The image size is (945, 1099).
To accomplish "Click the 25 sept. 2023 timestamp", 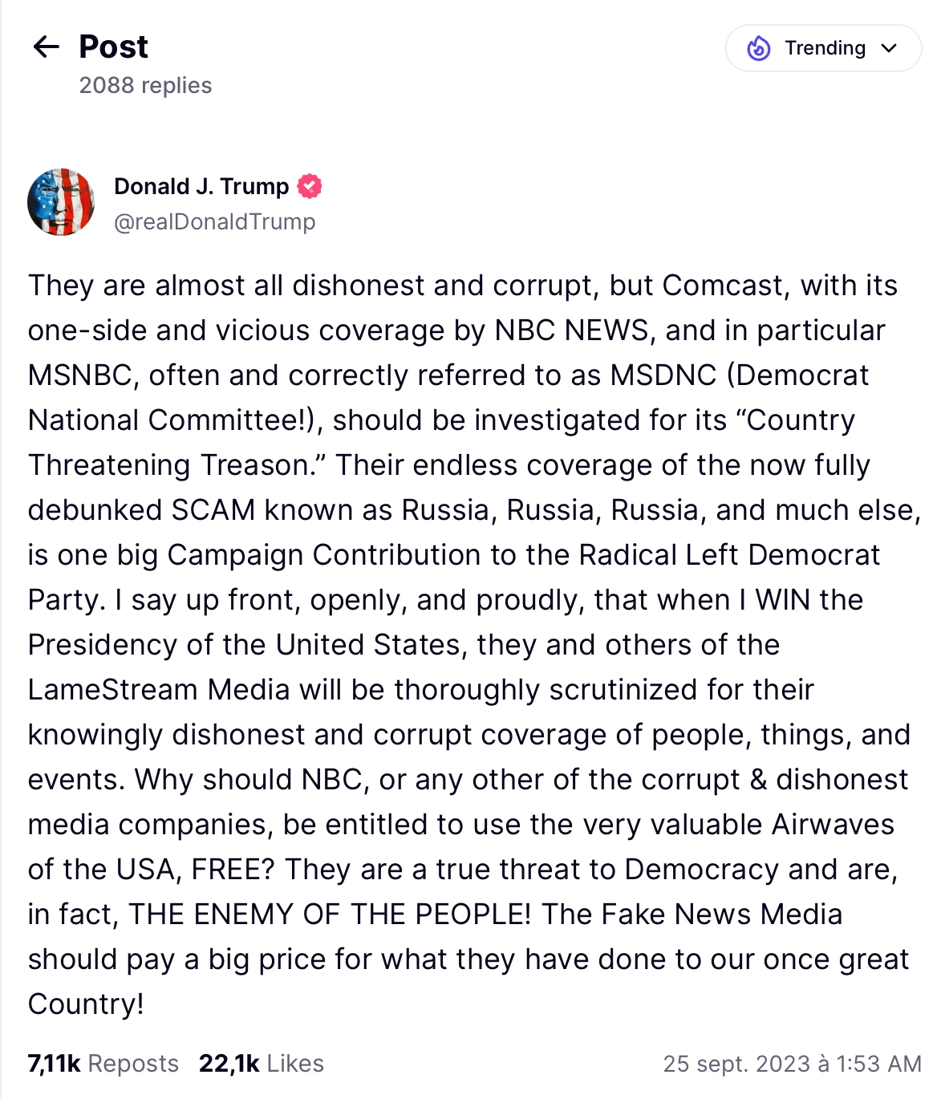I will (792, 1064).
